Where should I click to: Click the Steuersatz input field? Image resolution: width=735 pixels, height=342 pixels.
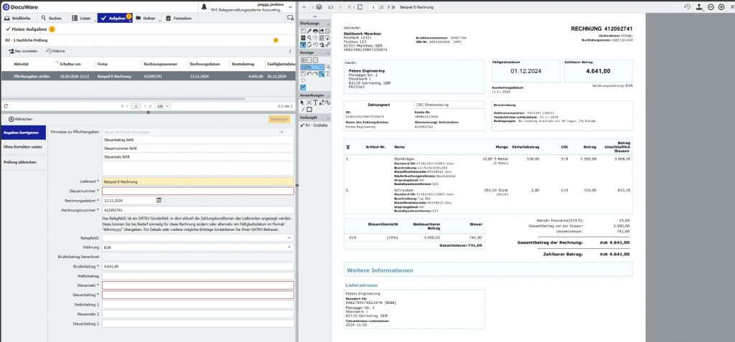tap(198, 285)
